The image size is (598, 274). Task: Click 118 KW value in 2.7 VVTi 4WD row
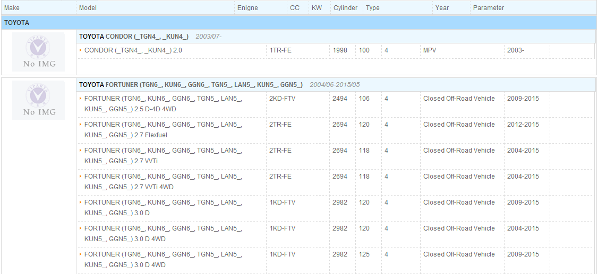tap(364, 176)
